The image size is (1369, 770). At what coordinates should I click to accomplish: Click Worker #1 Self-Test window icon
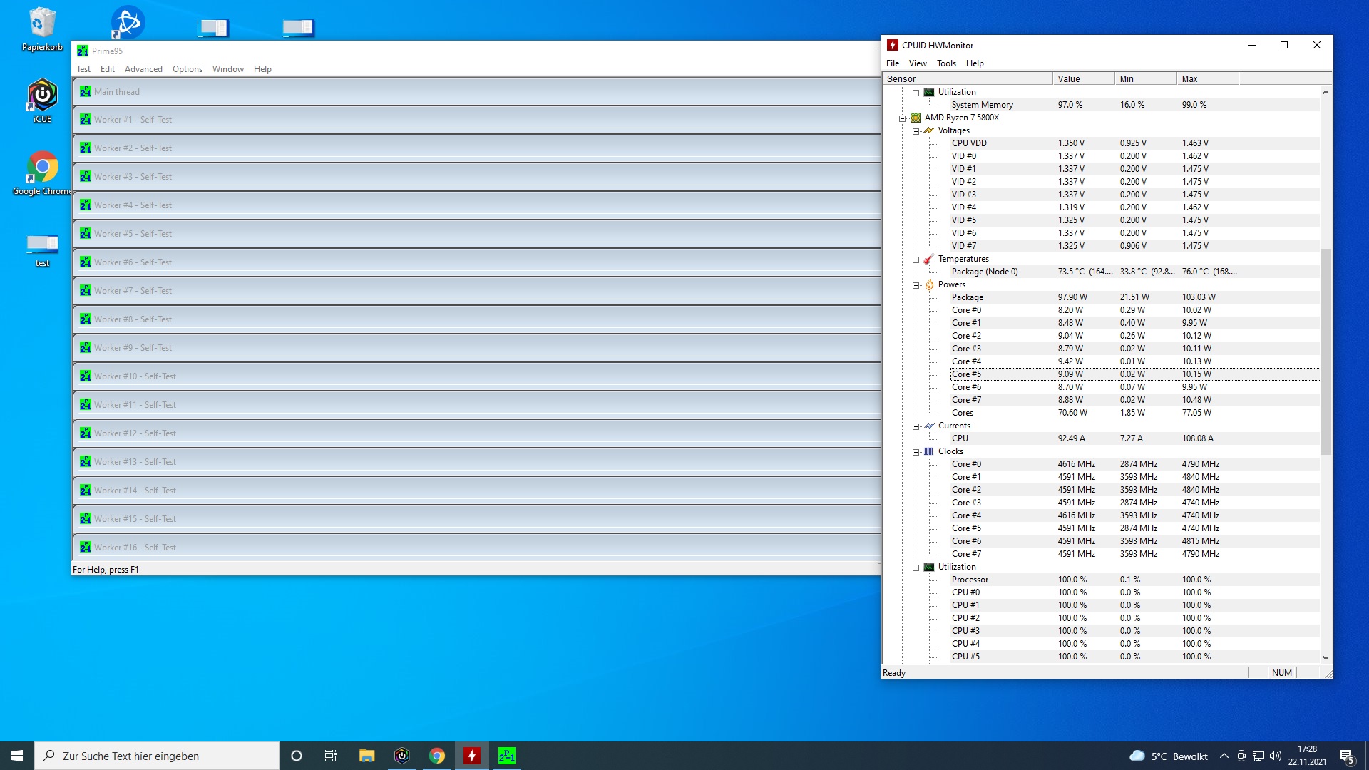tap(86, 120)
